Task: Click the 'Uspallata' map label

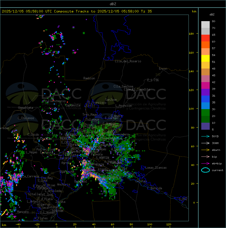Action: click(26, 108)
